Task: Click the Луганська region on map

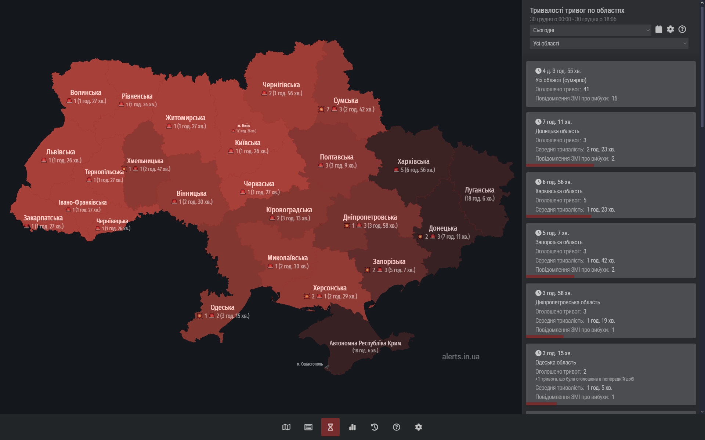Action: point(479,190)
